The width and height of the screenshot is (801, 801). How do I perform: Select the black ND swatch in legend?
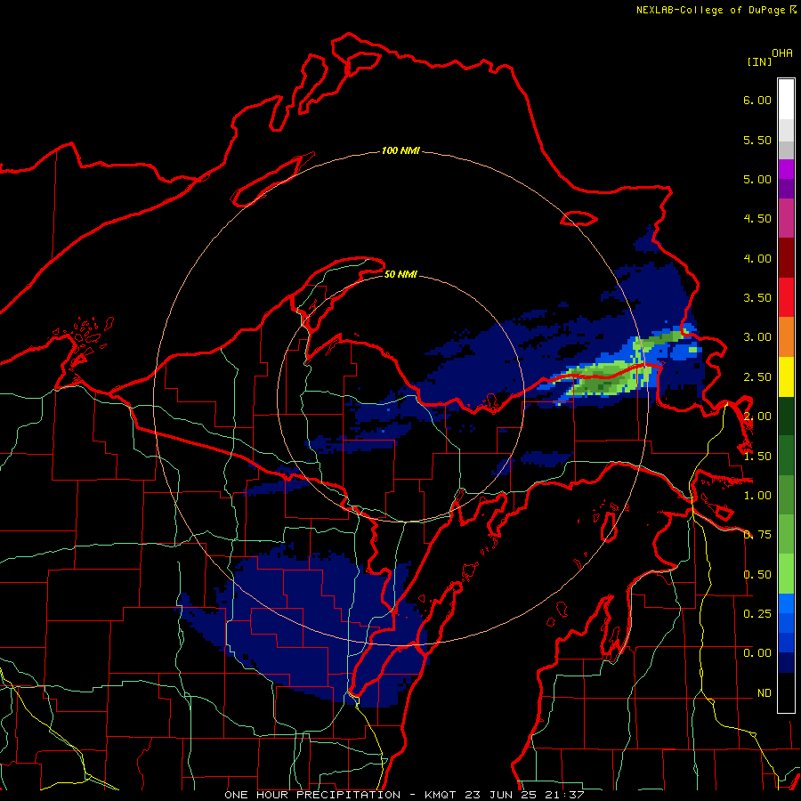786,692
